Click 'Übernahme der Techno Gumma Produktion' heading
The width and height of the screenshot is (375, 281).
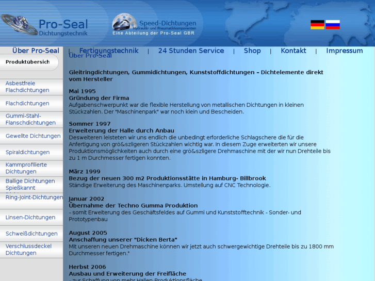pyautogui.click(x=133, y=205)
